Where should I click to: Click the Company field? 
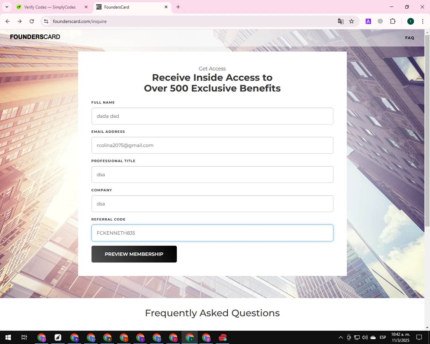(x=212, y=204)
